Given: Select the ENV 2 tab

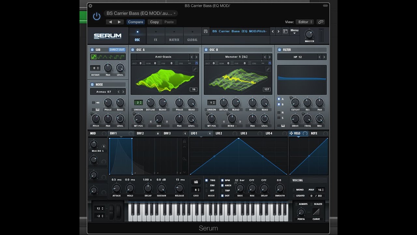Looking at the screenshot, I should point(148,133).
